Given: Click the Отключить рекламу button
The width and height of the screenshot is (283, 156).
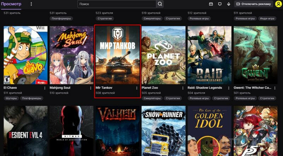Looking at the screenshot, I should coord(253,4).
